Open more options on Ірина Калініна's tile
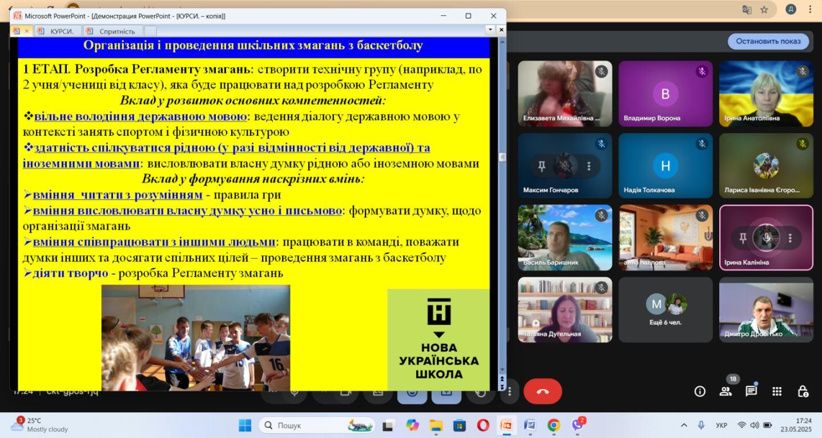Image resolution: width=822 pixels, height=438 pixels. coord(790,238)
